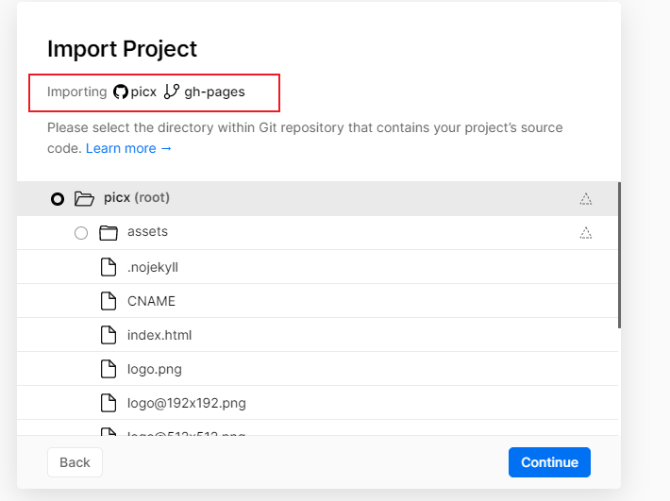
Task: Click the GitHub logo next to picx
Action: coord(121,92)
